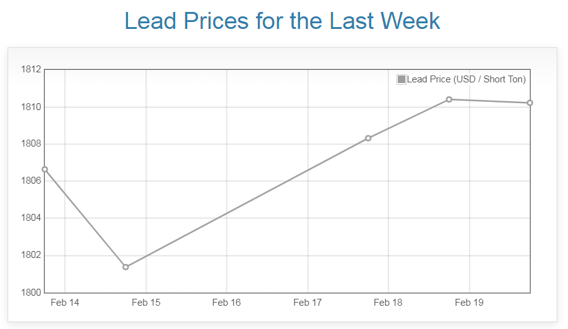
Task: Select the 1806 y-axis label
Action: 31,181
